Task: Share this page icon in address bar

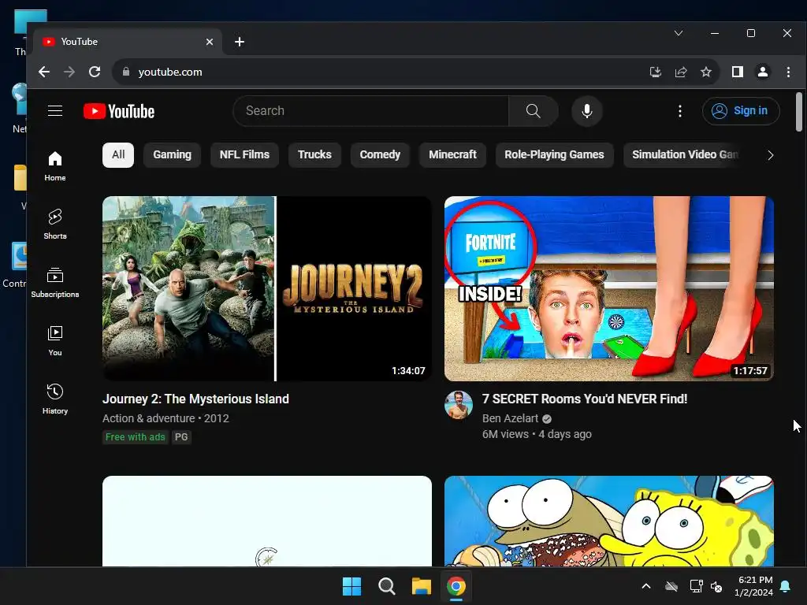Action: pos(680,72)
